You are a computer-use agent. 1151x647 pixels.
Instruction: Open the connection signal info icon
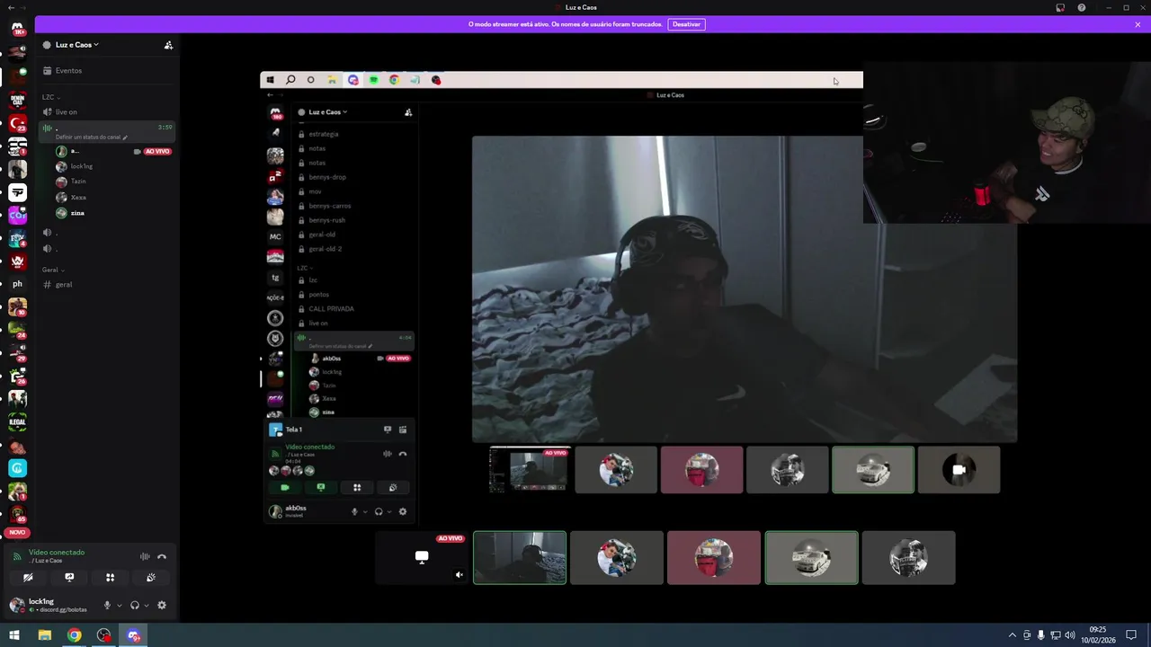click(x=16, y=556)
